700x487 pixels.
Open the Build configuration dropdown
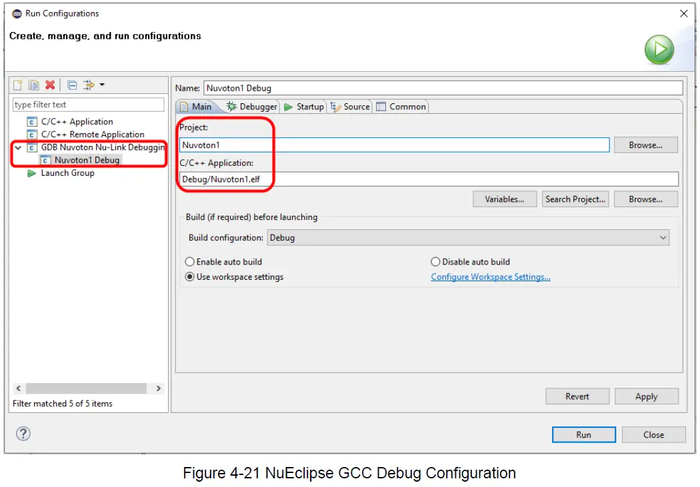pyautogui.click(x=468, y=238)
